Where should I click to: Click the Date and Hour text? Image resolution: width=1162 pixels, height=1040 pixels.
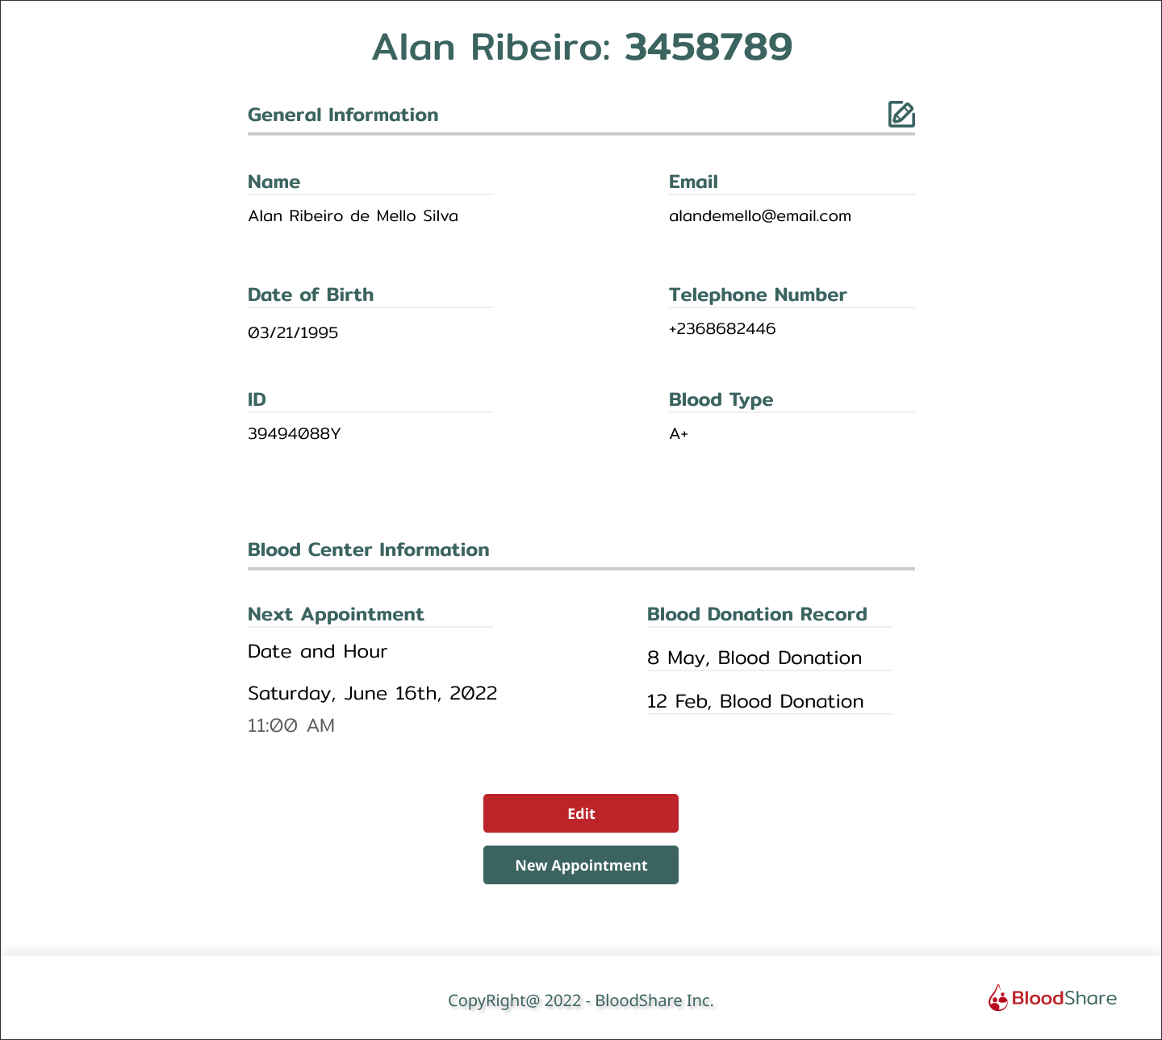coord(317,651)
